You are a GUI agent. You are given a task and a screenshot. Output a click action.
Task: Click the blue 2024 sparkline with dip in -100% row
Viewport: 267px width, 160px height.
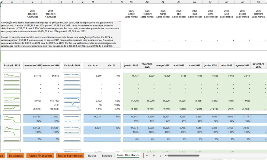tap(72, 104)
